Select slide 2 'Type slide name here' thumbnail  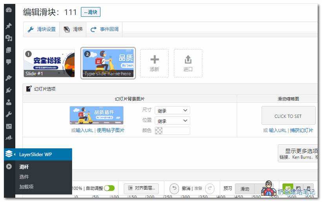tap(108, 63)
